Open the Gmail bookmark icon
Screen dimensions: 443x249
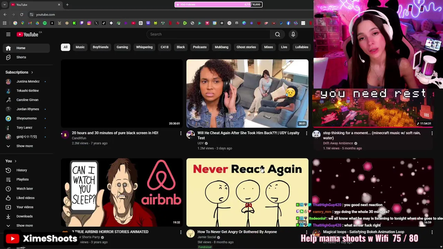(30, 23)
